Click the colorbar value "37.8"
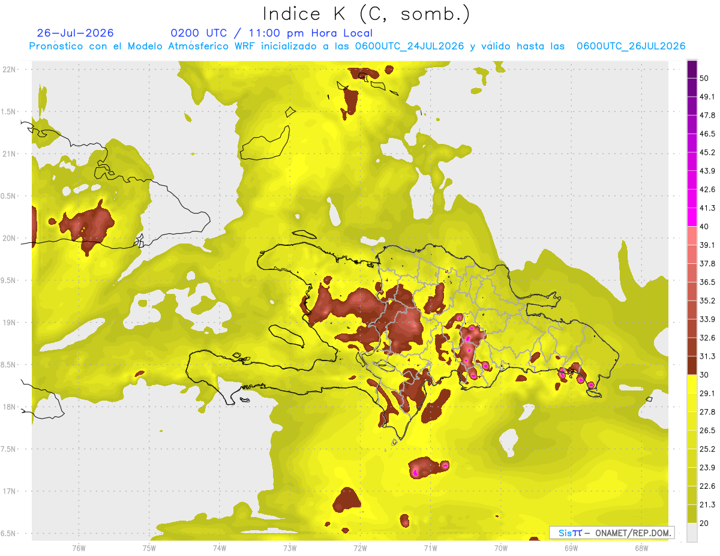This screenshot has width=720, height=556. click(707, 263)
